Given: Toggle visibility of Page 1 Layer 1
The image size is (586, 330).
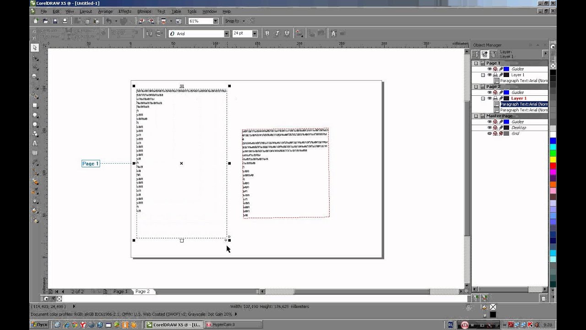Looking at the screenshot, I should click(489, 75).
